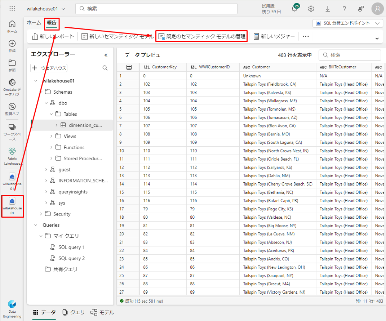This screenshot has width=386, height=321.
Task: Switch to the クエリ bottom tab
Action: (74, 312)
